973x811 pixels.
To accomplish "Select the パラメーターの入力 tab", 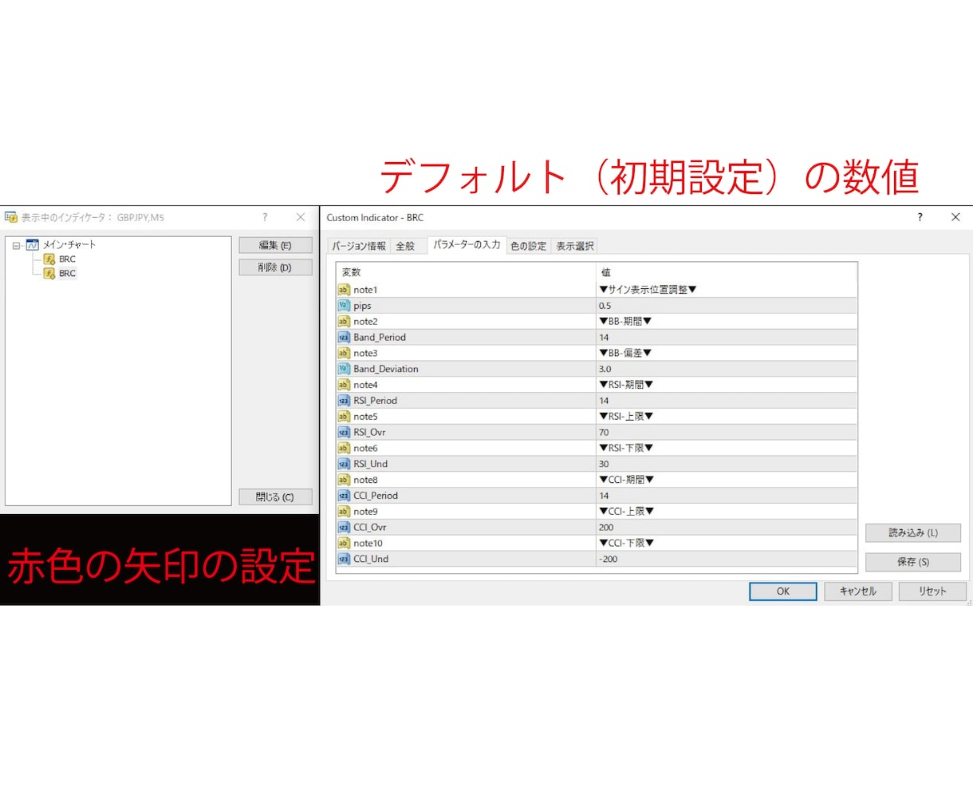I will [467, 245].
